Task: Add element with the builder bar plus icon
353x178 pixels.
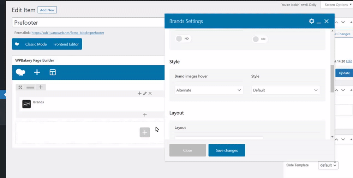Action: tap(37, 72)
